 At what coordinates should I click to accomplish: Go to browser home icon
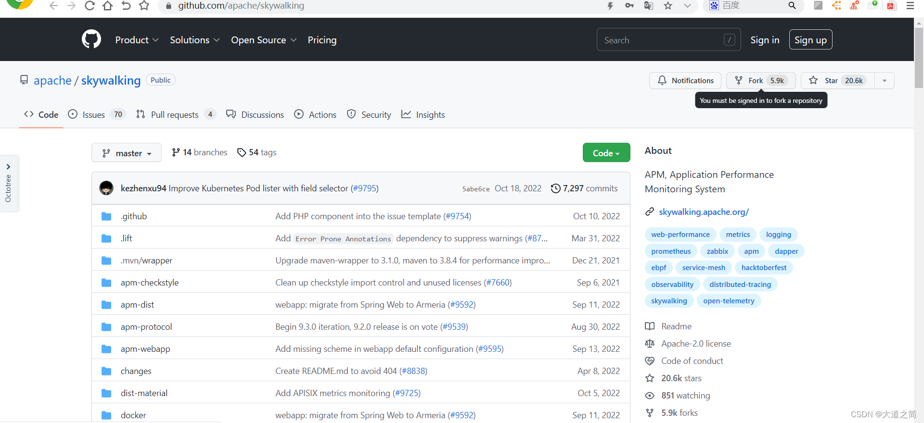108,6
